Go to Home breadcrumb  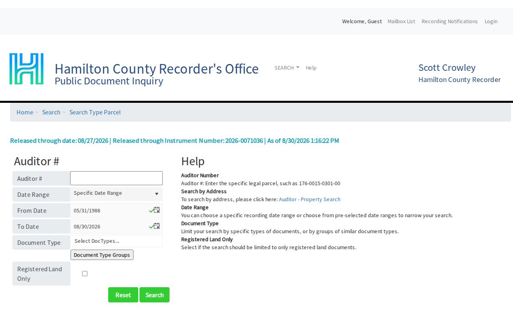click(25, 112)
